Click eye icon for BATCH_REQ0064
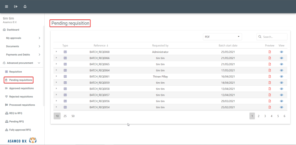Screen dimensions: 296x145 coord(282,70)
